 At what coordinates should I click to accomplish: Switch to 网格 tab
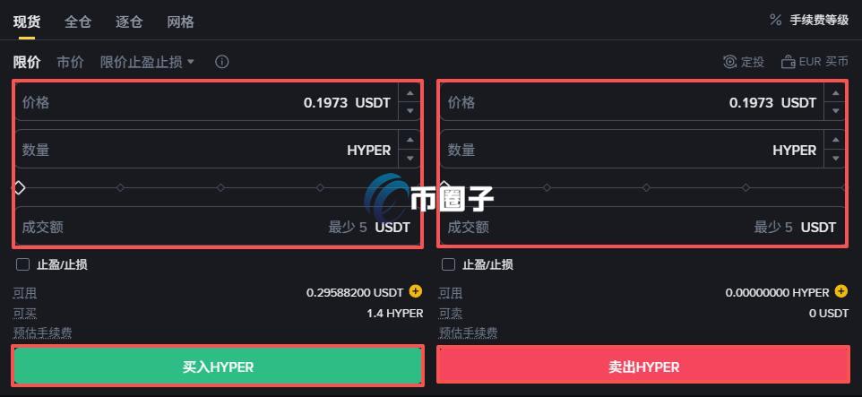pyautogui.click(x=180, y=22)
